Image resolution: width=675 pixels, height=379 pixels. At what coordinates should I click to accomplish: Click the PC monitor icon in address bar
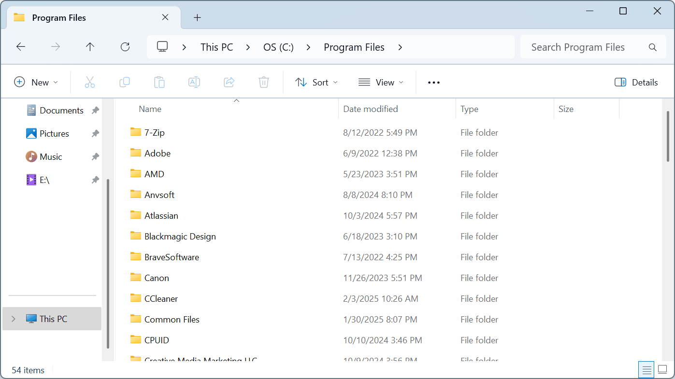162,47
